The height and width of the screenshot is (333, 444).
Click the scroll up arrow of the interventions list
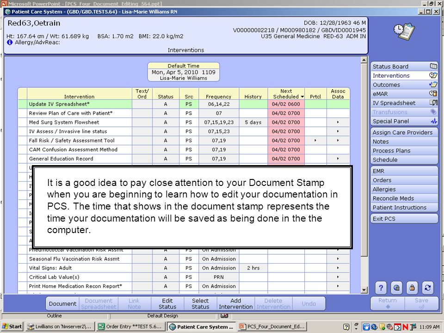(364, 60)
